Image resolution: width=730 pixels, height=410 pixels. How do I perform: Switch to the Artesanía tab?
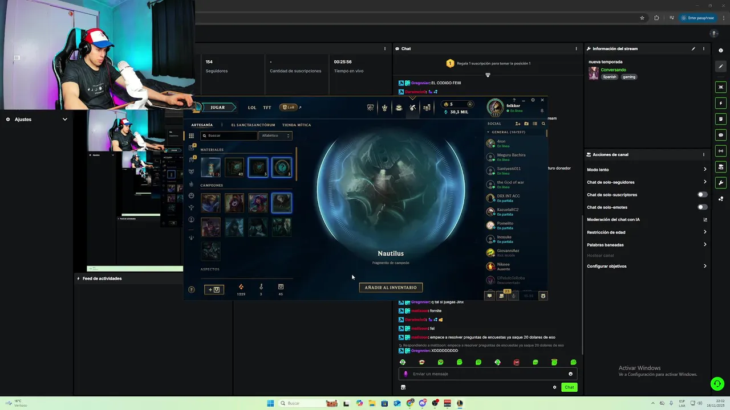point(202,125)
